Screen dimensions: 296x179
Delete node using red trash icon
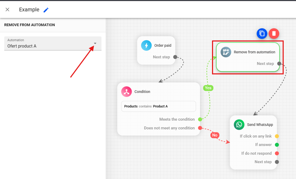point(274,34)
